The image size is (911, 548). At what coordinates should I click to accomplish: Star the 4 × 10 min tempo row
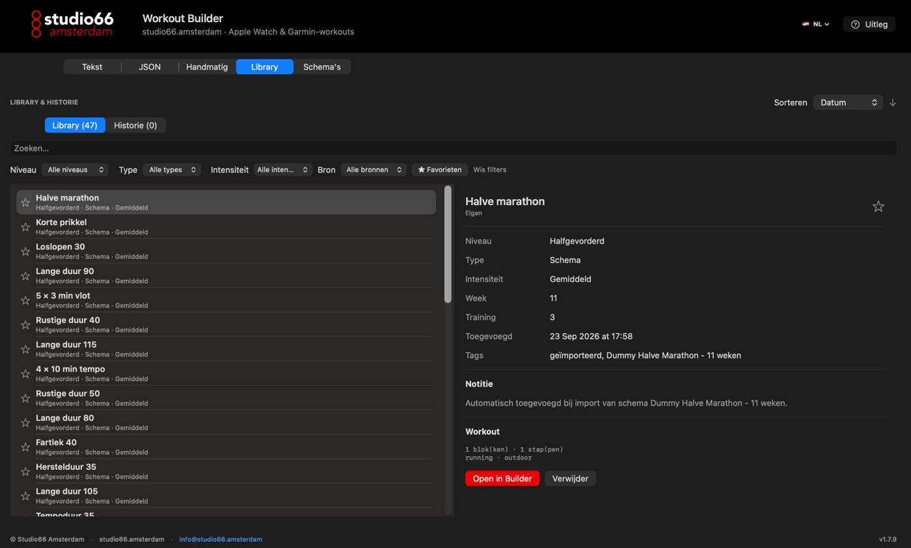pos(25,374)
